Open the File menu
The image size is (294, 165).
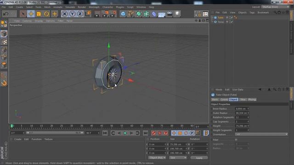coord(4,7)
